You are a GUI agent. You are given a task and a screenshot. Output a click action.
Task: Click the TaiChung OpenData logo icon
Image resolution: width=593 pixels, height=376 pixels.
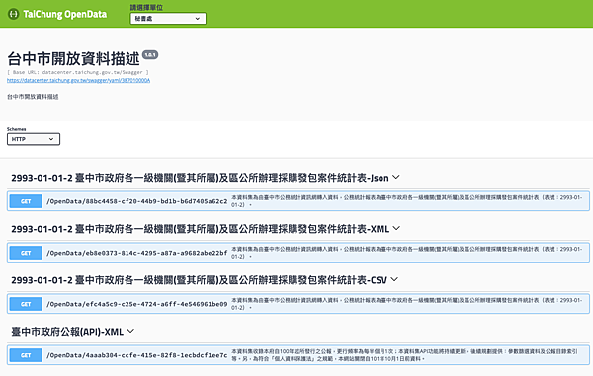point(13,15)
